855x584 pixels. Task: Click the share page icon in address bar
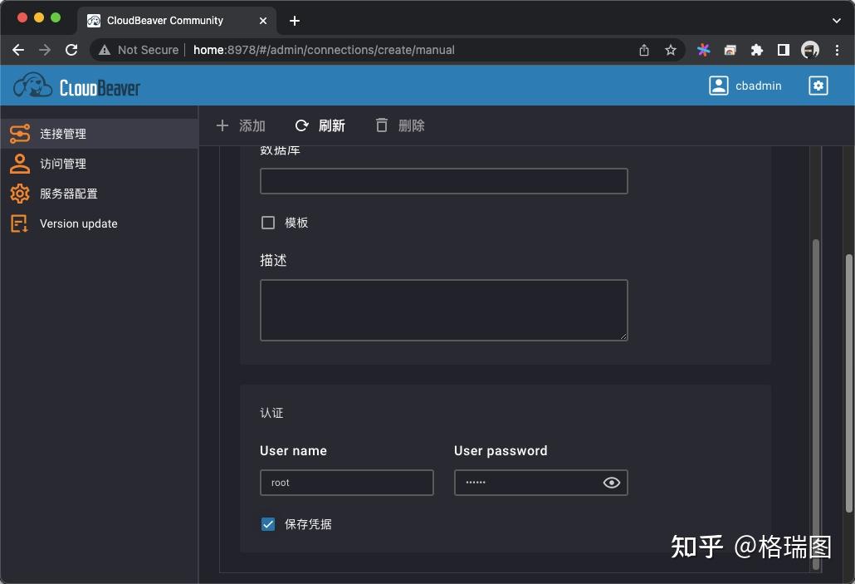(644, 50)
